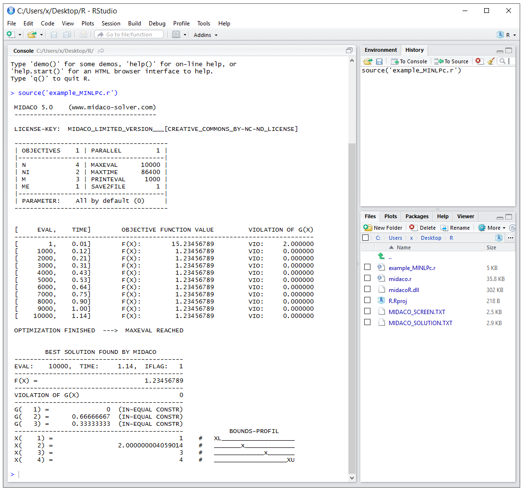Check the box for example_MINLPc.r
This screenshot has width=524, height=492.
coord(367,267)
